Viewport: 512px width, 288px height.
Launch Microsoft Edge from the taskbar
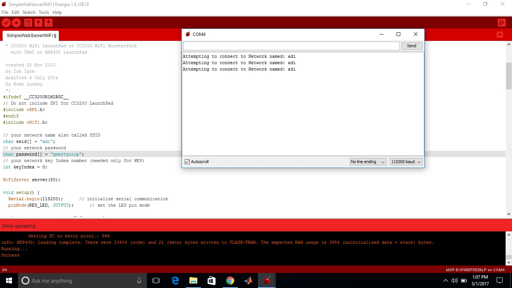click(175, 280)
